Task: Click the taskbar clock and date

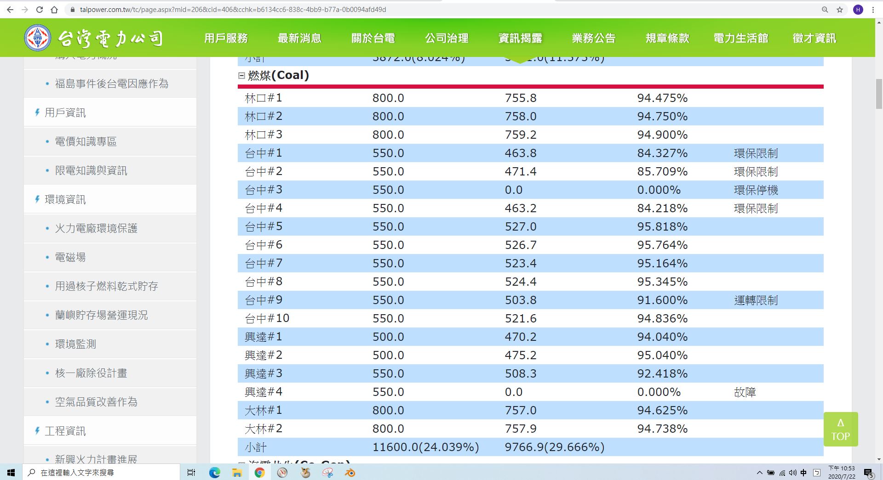Action: [842, 472]
